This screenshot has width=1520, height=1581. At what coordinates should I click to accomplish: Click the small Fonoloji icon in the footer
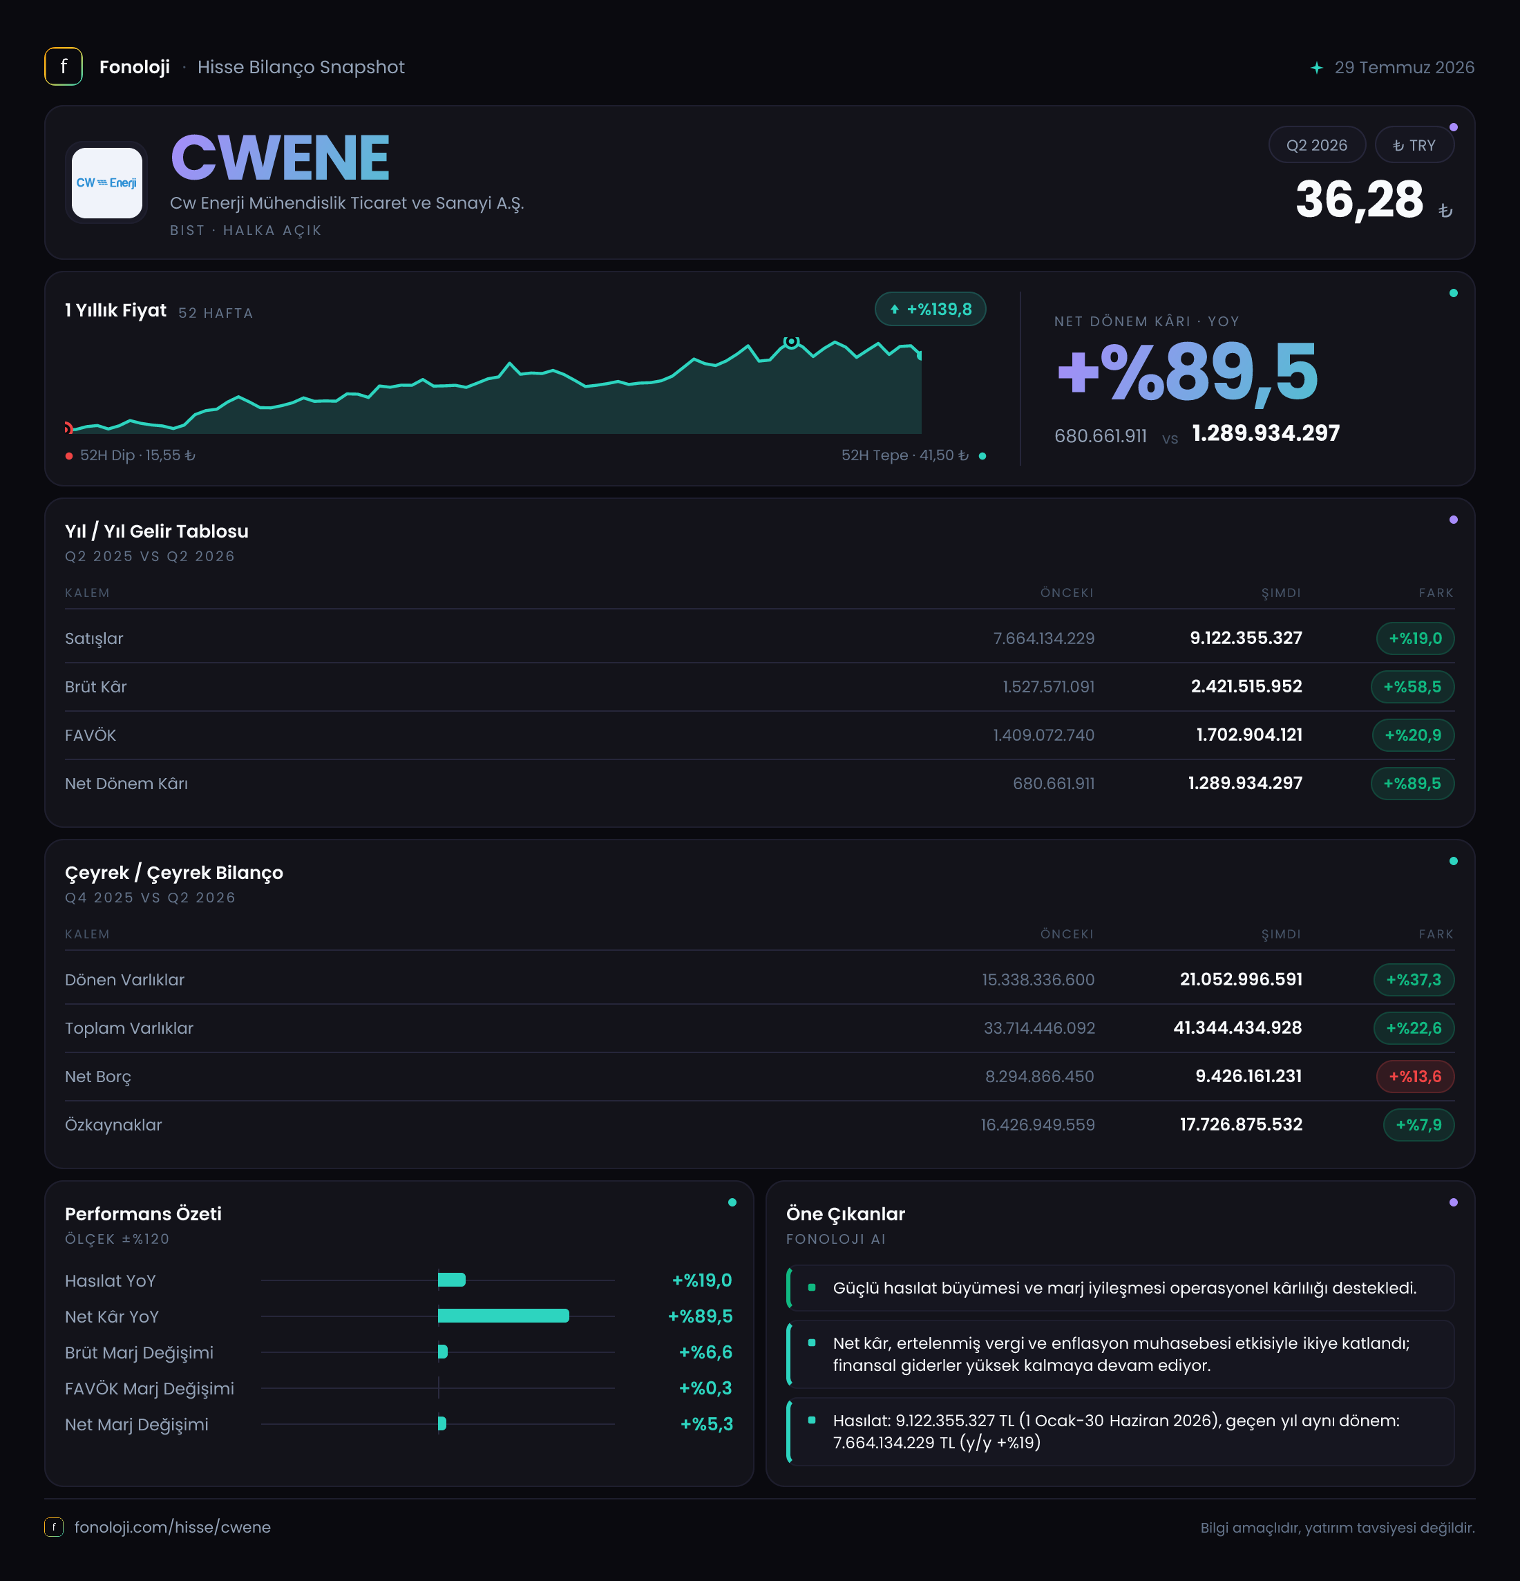(x=53, y=1527)
